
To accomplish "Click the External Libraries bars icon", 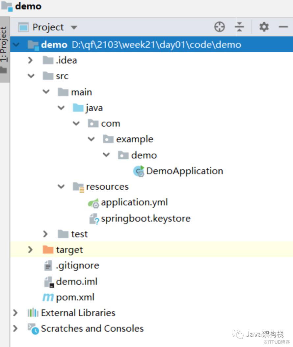I will tap(33, 313).
